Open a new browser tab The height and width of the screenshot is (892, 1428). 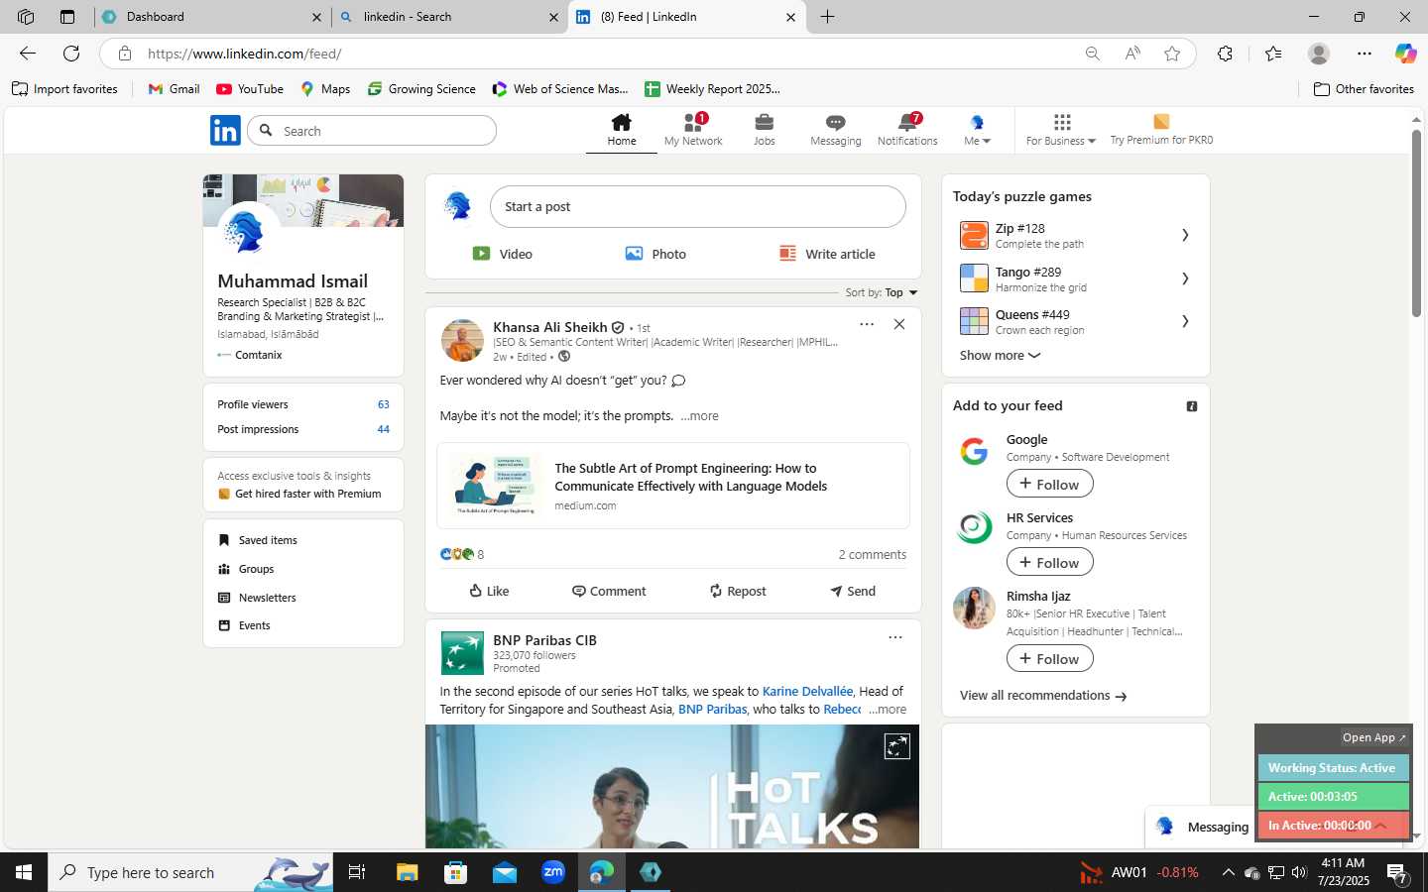point(827,17)
